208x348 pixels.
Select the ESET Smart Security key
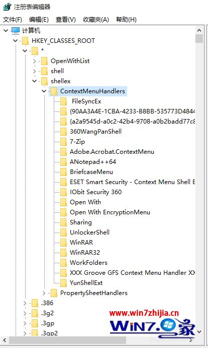132,182
